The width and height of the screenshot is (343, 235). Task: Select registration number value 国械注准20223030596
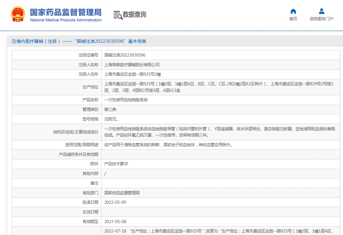(125, 55)
